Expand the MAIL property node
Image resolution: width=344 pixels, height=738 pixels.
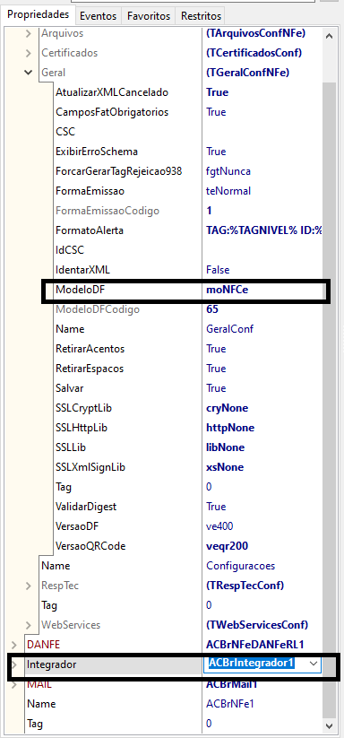pyautogui.click(x=14, y=684)
